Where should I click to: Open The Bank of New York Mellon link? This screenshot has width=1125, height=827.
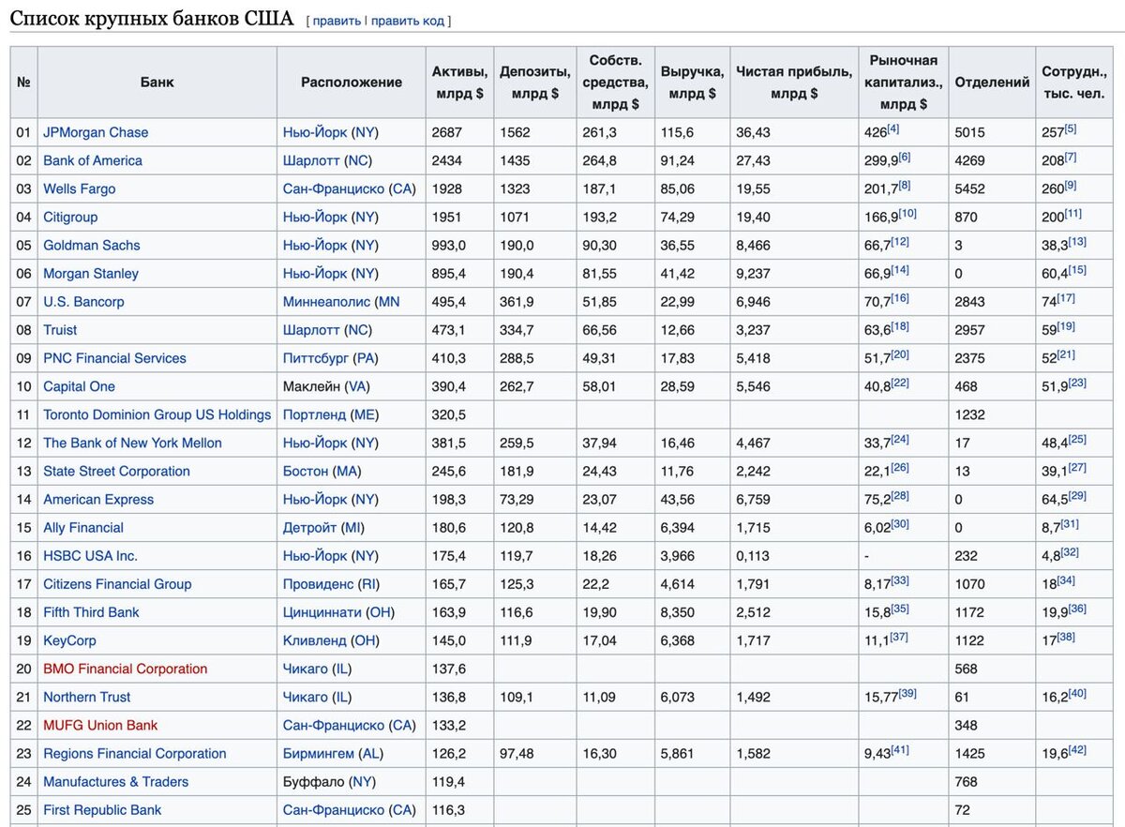click(132, 443)
